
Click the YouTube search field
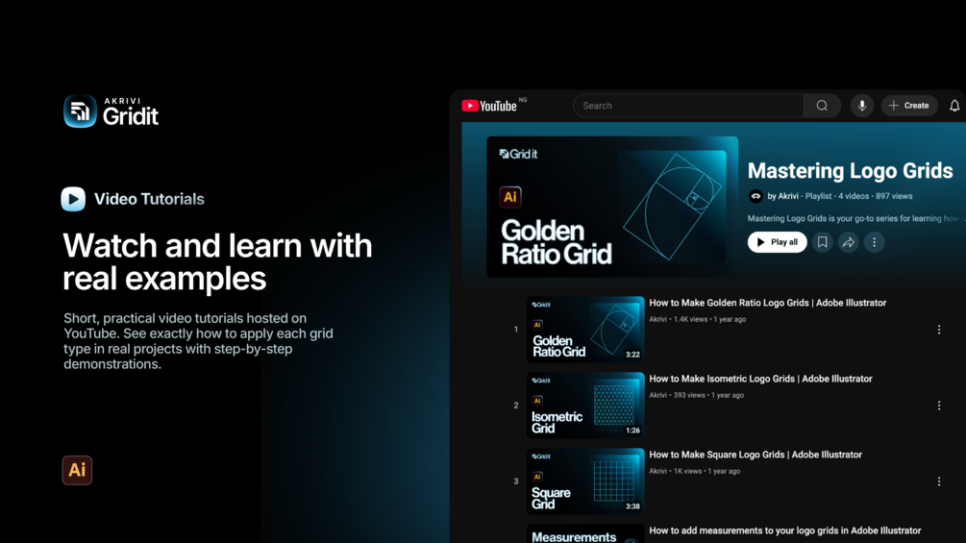point(688,106)
